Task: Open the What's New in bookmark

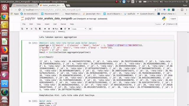Action: (x=167, y=14)
